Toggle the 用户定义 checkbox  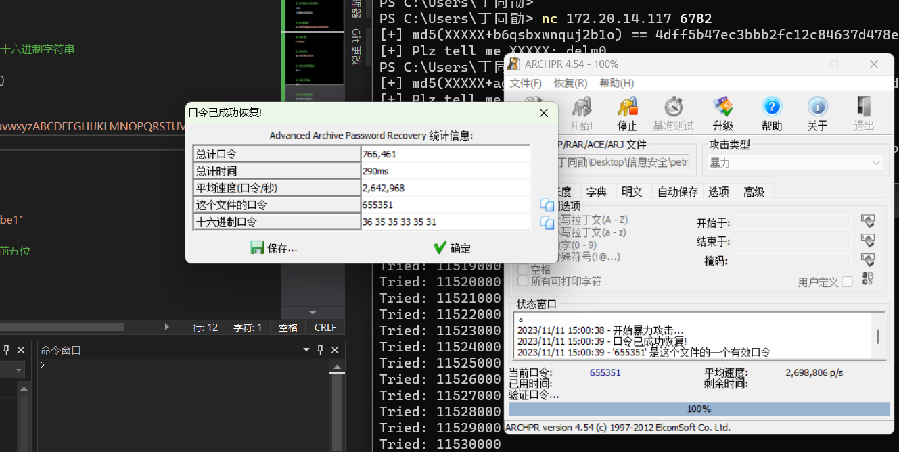[x=847, y=282]
